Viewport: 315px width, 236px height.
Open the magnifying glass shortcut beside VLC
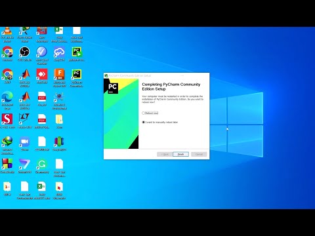tap(24, 35)
